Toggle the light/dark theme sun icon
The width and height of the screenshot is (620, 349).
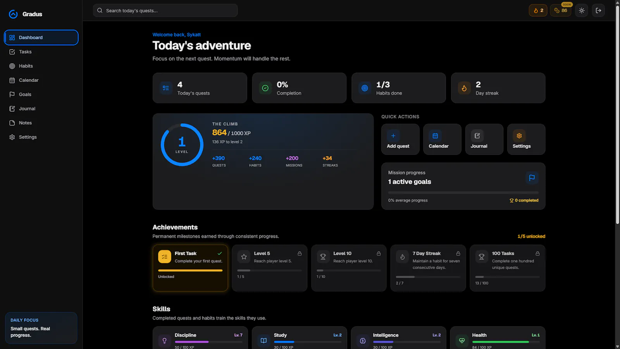[x=582, y=10]
